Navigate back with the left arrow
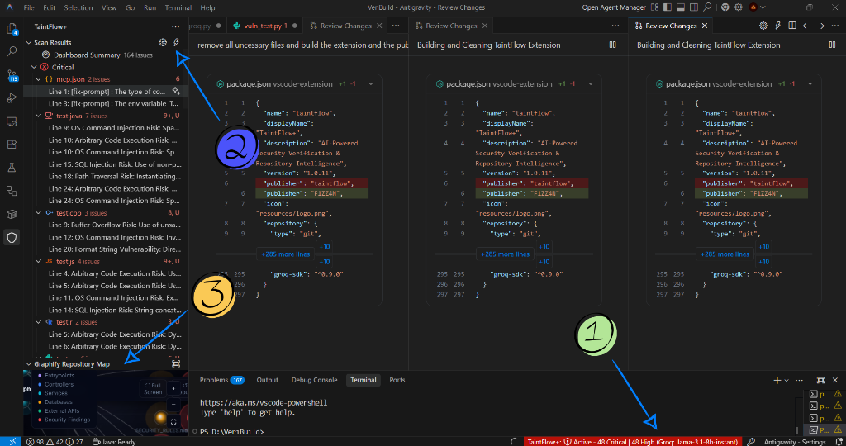The image size is (846, 446). [x=806, y=26]
